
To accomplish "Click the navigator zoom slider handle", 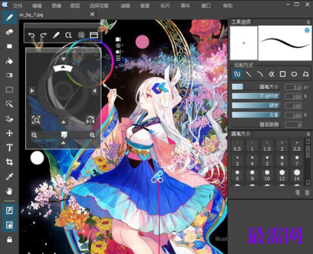I will point(64,135).
